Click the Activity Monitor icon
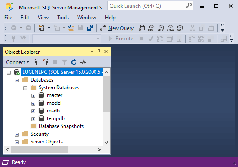The image size is (238, 167). [83, 62]
